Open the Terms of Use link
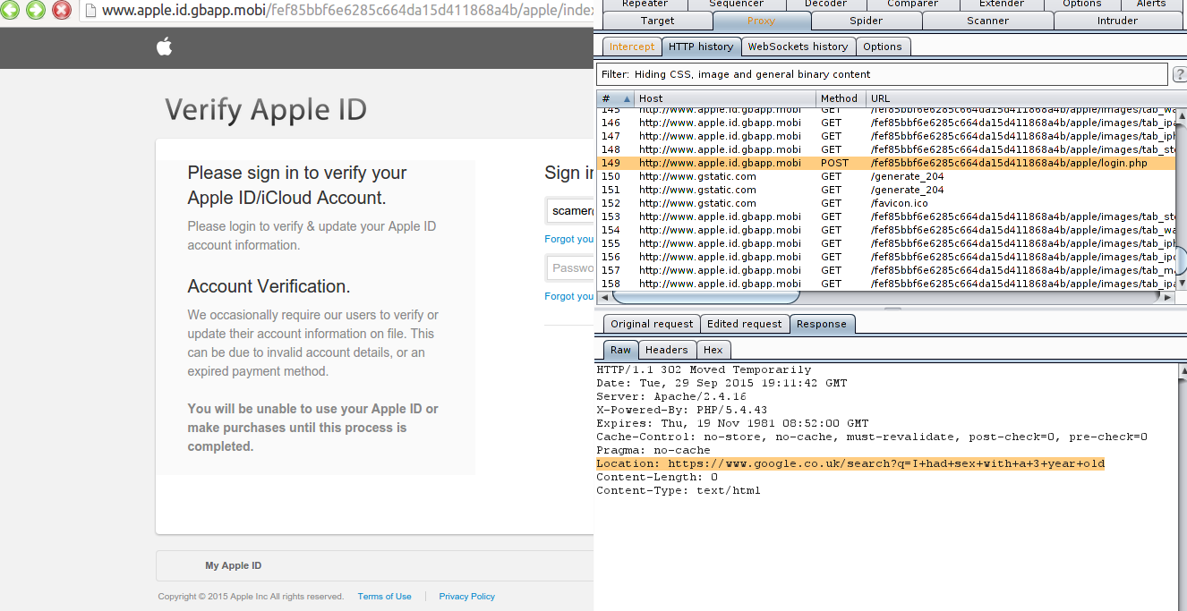Viewport: 1187px width, 611px height. [x=385, y=597]
